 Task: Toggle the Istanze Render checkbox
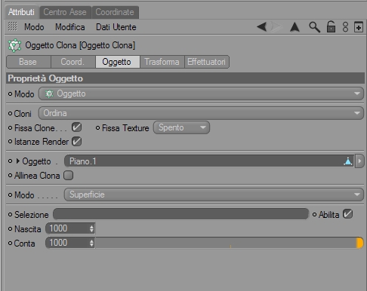click(76, 142)
